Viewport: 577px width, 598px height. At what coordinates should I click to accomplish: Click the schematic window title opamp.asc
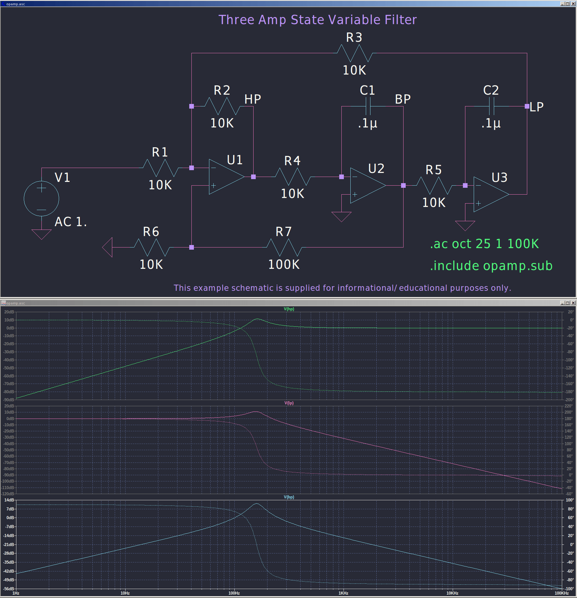15,4
